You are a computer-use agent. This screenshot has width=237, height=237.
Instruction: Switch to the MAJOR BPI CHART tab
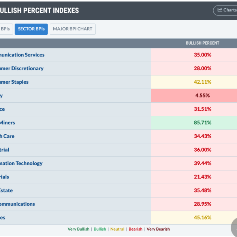tap(73, 29)
